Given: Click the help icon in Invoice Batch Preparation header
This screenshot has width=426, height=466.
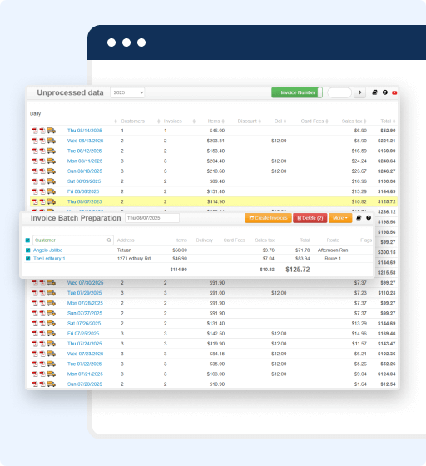Looking at the screenshot, I should point(369,218).
